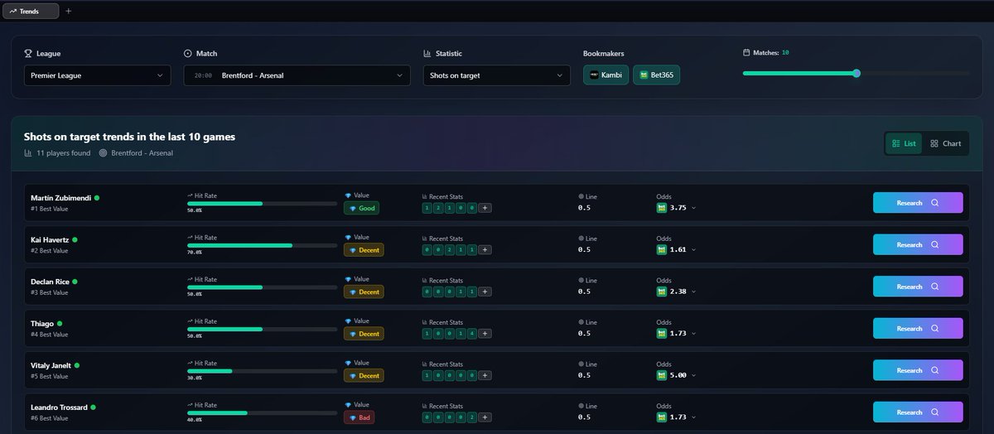994x434 pixels.
Task: Click the green status dot beside Martín Zubimendi
Action: 97,198
